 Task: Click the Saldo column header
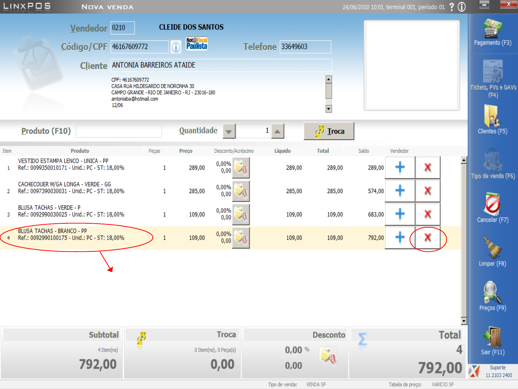364,151
